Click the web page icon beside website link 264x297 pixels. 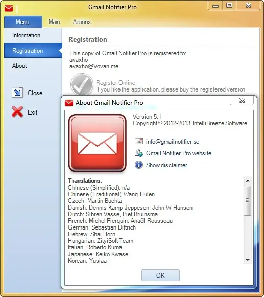[139, 153]
